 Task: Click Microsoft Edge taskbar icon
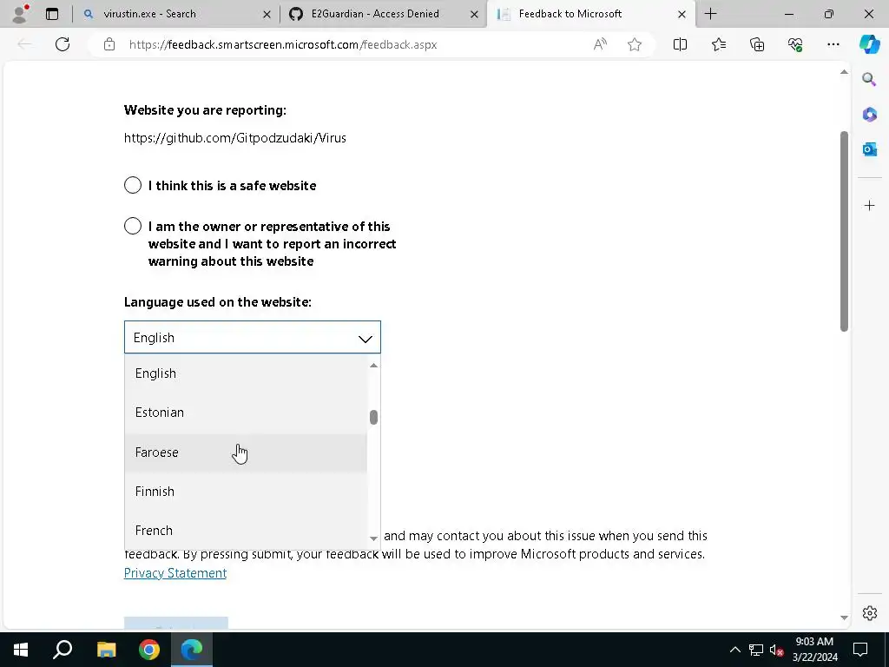tap(192, 650)
